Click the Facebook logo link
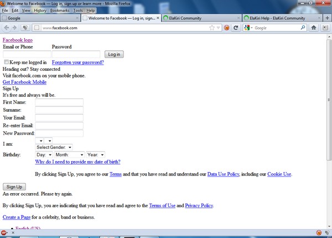 click(18, 40)
